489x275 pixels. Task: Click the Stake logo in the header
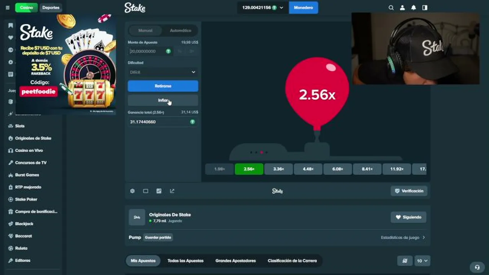[x=135, y=8]
